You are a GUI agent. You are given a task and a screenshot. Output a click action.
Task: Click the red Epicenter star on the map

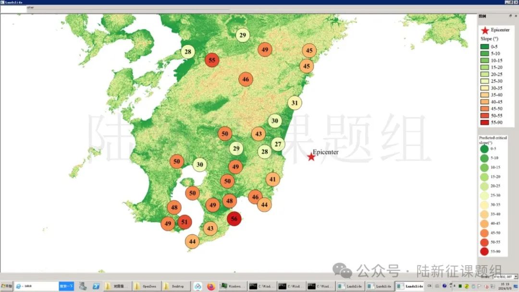click(x=311, y=157)
